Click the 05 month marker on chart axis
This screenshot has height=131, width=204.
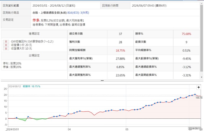click(127, 129)
